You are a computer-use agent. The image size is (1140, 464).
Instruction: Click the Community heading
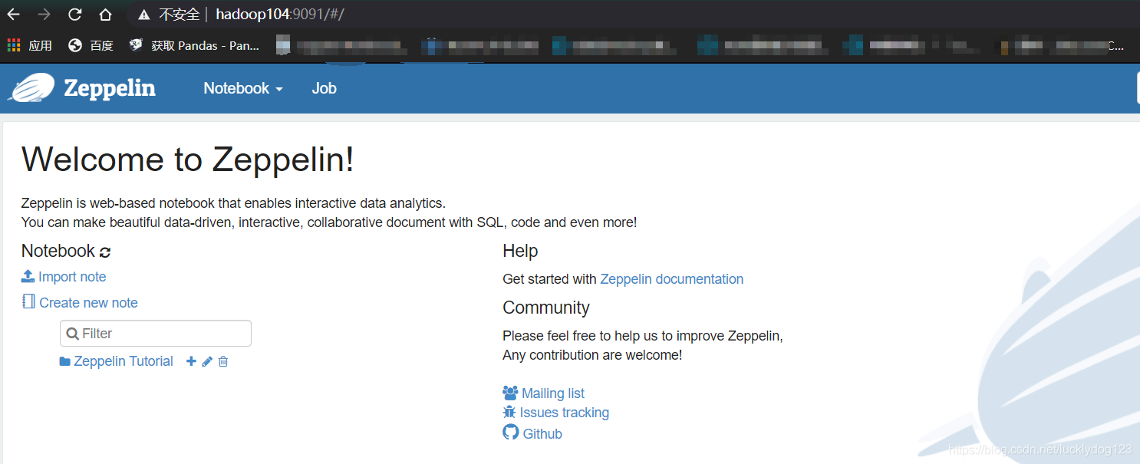pyautogui.click(x=546, y=308)
